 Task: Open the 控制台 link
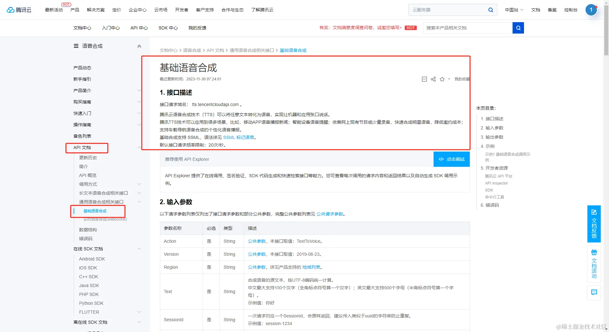point(571,10)
